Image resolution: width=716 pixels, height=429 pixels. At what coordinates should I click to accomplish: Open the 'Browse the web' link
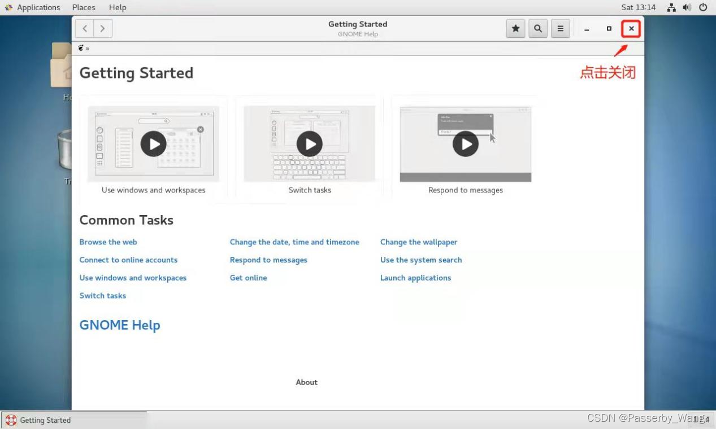click(x=108, y=242)
